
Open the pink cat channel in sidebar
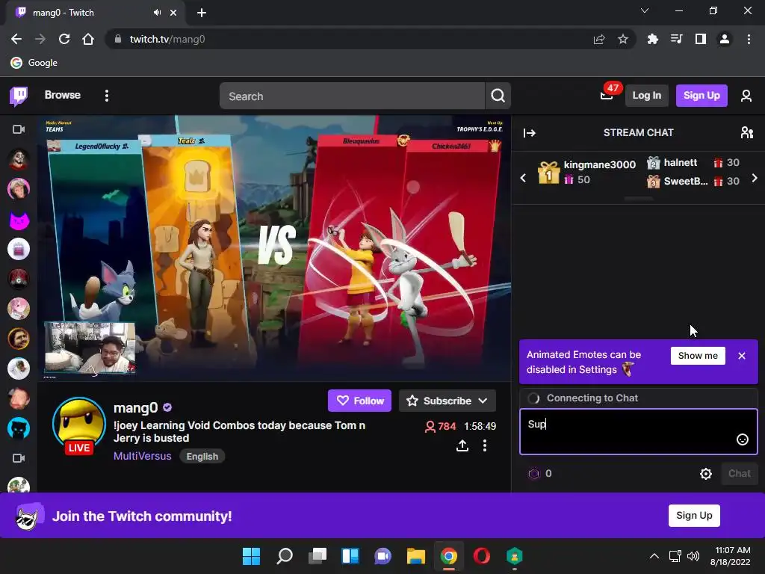click(19, 220)
